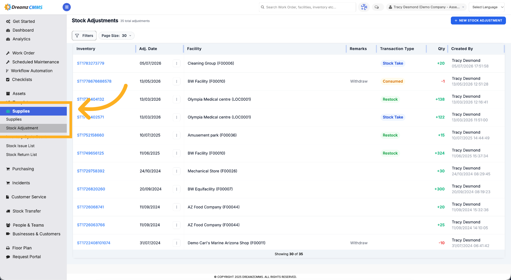Open Incidents section
This screenshot has height=280, width=511.
click(21, 183)
